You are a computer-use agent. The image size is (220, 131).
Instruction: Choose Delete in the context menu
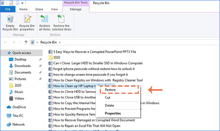point(118,105)
